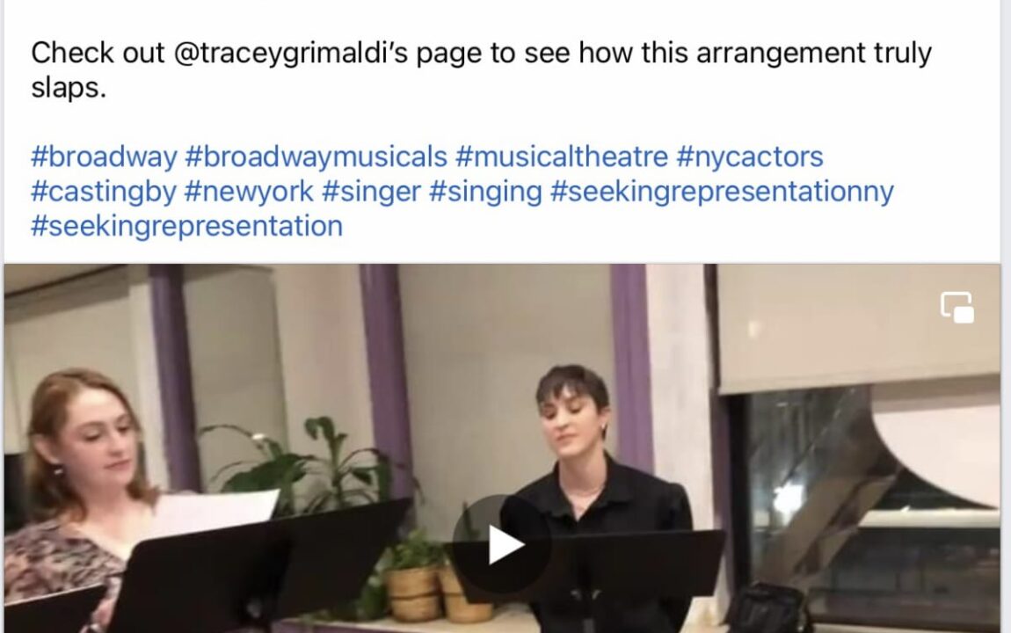Open the #broadway hashtag
This screenshot has height=633, width=1011.
tap(104, 156)
